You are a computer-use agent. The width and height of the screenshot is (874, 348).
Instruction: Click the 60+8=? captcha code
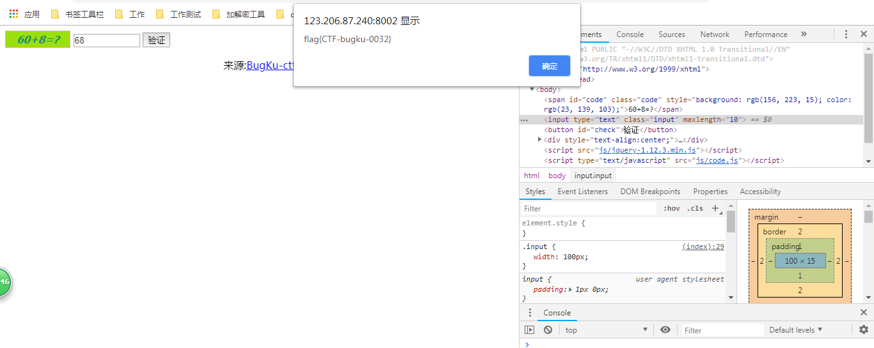(38, 40)
